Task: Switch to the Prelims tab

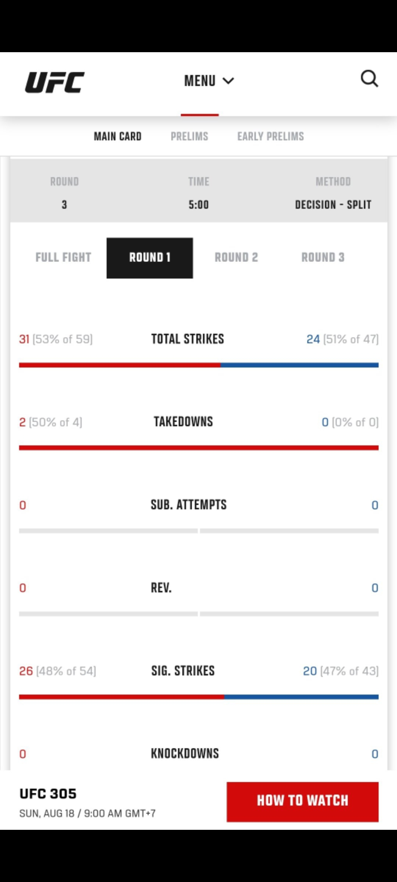Action: click(189, 136)
